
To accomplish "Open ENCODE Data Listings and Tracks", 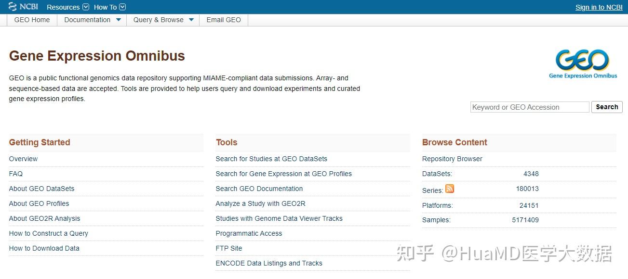I will click(269, 263).
